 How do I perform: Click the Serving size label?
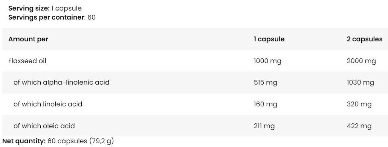(29, 8)
